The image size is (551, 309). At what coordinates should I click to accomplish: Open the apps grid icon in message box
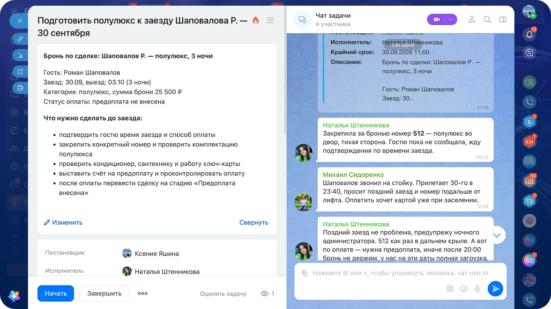450,288
